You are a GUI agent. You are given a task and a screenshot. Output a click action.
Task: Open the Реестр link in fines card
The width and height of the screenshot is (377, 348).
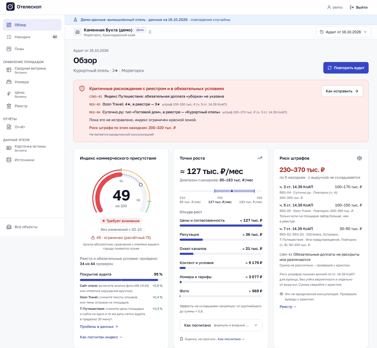point(288,307)
